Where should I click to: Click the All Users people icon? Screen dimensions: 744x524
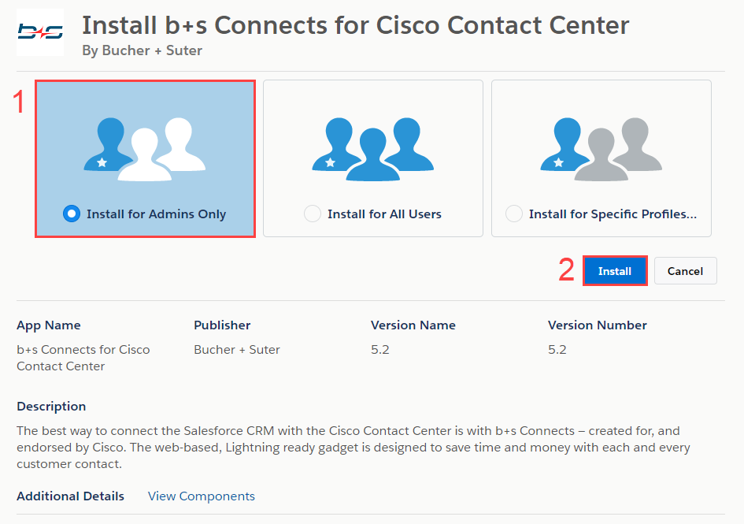tap(373, 149)
